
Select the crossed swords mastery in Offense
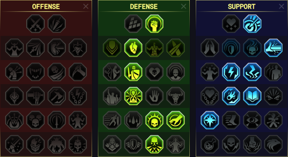(36, 24)
